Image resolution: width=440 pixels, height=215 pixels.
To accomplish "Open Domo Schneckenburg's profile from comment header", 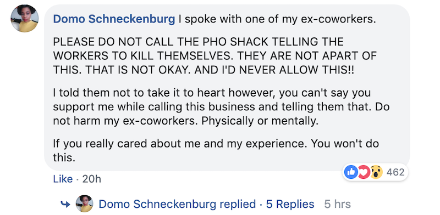I will coord(114,19).
